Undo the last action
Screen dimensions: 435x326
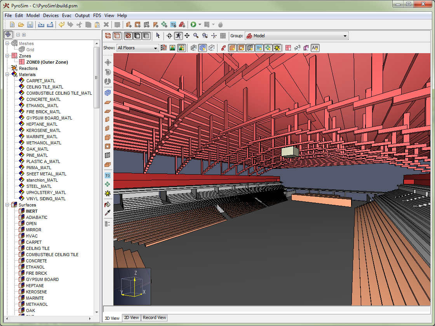61,25
